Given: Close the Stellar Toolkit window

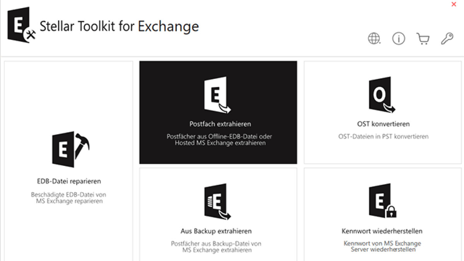Looking at the screenshot, I should (454, 4).
